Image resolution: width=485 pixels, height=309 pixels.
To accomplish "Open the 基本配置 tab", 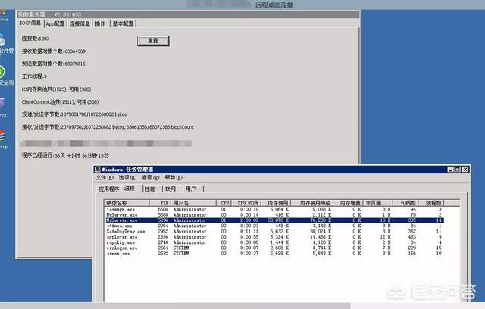I will (123, 23).
